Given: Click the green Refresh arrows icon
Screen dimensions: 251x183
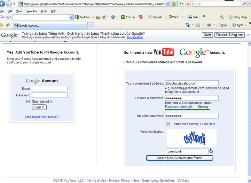Looking at the screenshot, I should [x=181, y=4].
